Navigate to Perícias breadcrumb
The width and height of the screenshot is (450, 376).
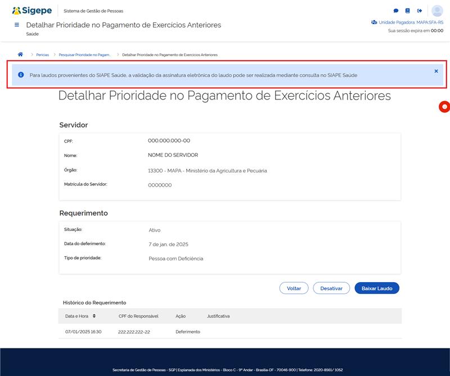[x=43, y=55]
